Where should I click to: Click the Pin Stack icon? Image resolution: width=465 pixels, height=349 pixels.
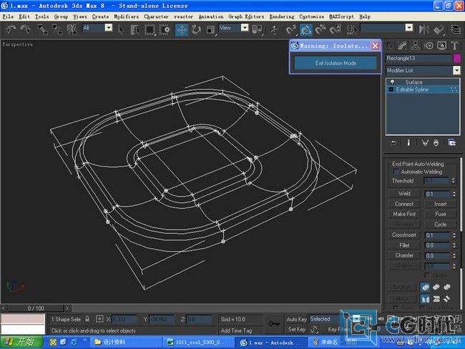pyautogui.click(x=393, y=143)
